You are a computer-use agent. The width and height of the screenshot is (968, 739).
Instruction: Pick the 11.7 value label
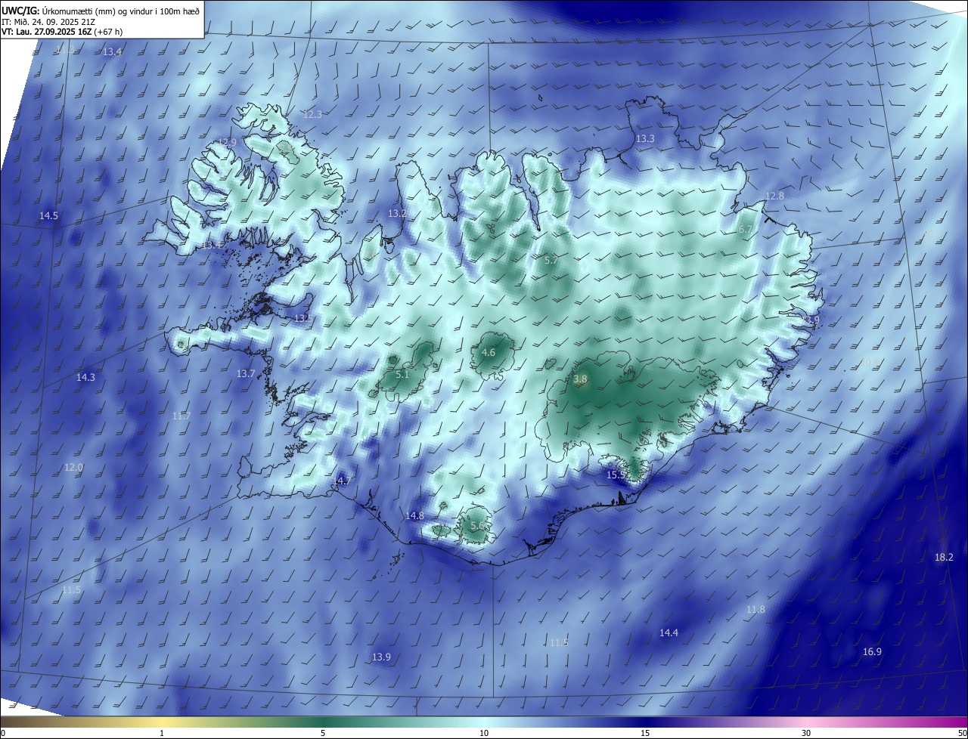tap(181, 416)
